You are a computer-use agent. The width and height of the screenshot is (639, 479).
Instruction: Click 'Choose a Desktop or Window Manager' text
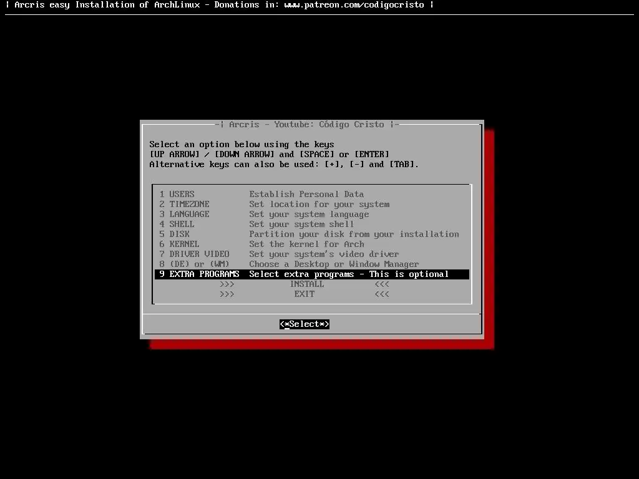334,264
